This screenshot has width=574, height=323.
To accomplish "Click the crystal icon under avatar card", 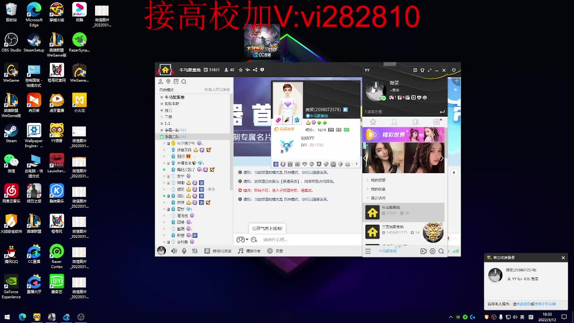I will [x=296, y=120].
